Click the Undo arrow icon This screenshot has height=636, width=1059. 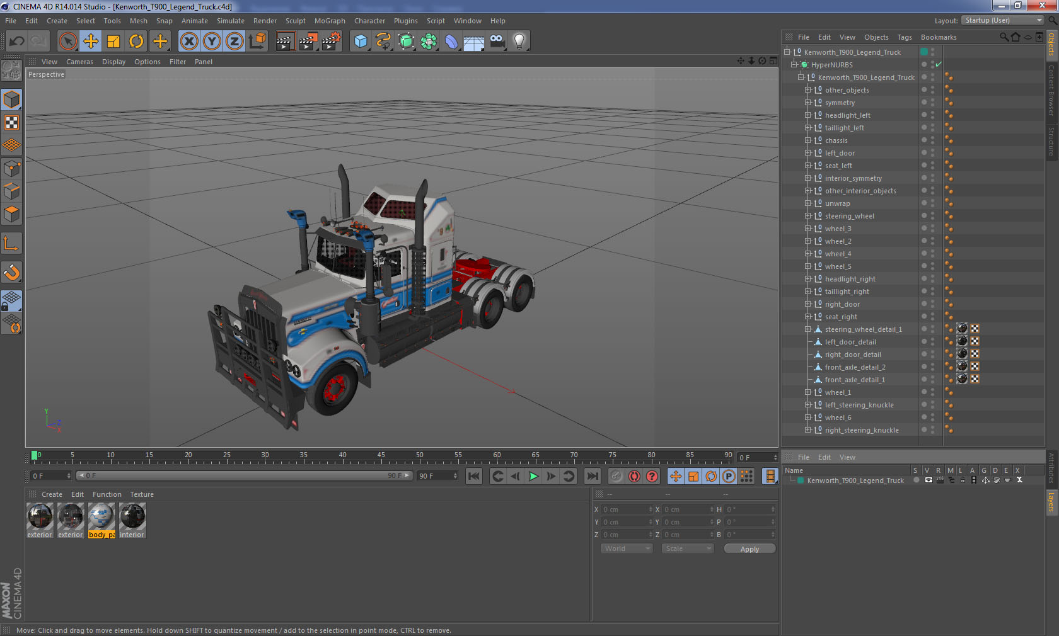tap(17, 42)
